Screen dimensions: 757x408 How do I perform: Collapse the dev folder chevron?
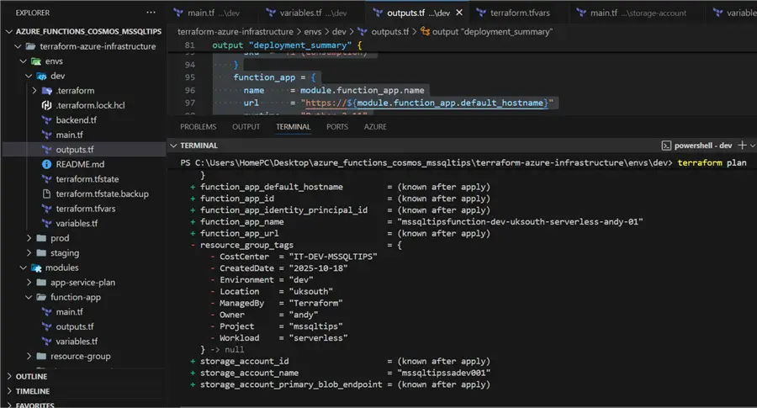coord(29,76)
